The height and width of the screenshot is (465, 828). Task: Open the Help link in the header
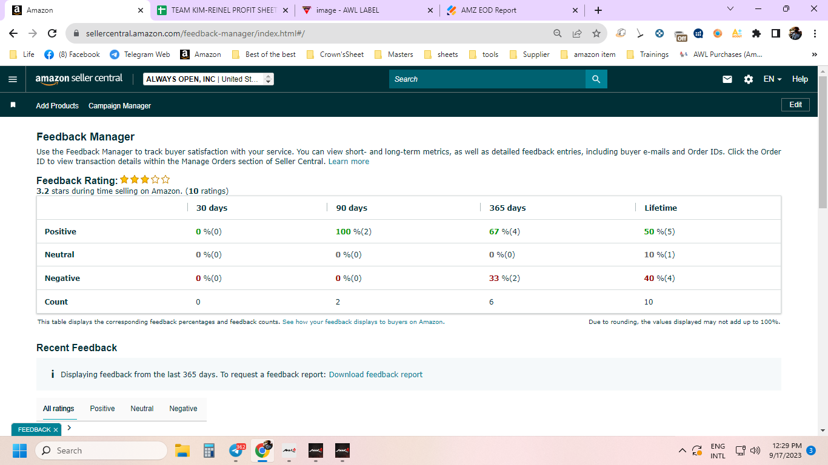800,79
